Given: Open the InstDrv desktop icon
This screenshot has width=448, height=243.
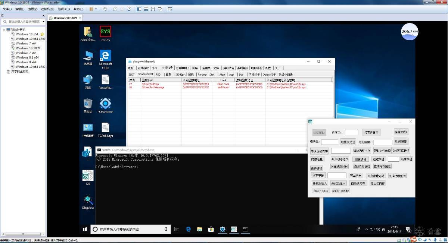Looking at the screenshot, I should pyautogui.click(x=105, y=33).
